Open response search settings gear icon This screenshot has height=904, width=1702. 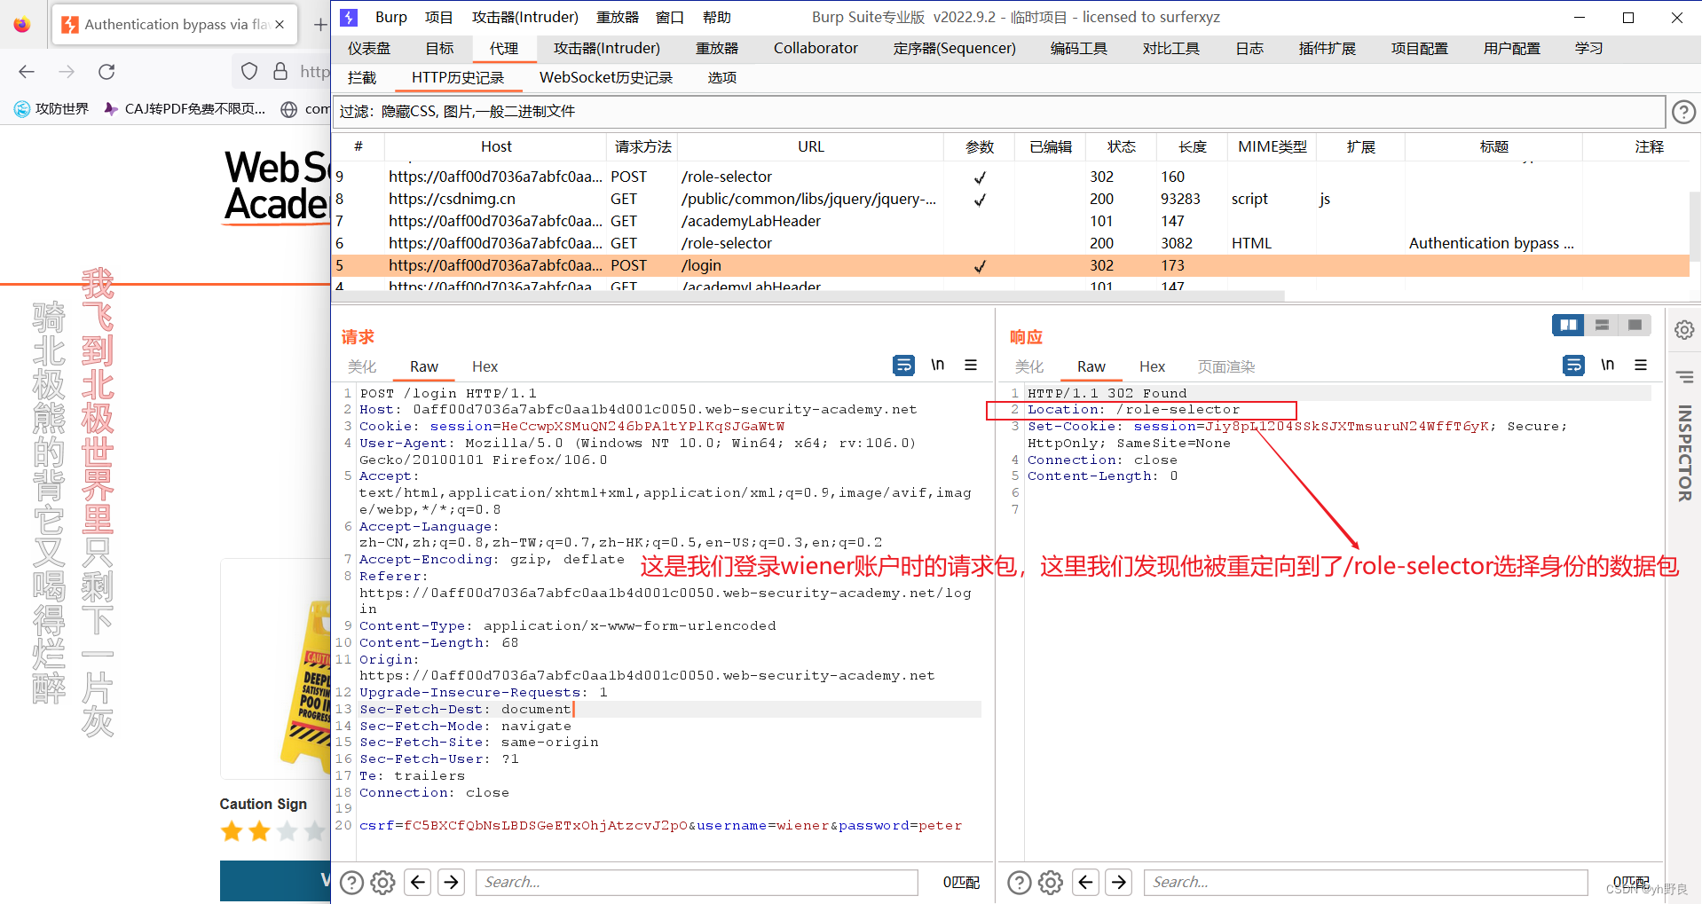coord(1051,882)
